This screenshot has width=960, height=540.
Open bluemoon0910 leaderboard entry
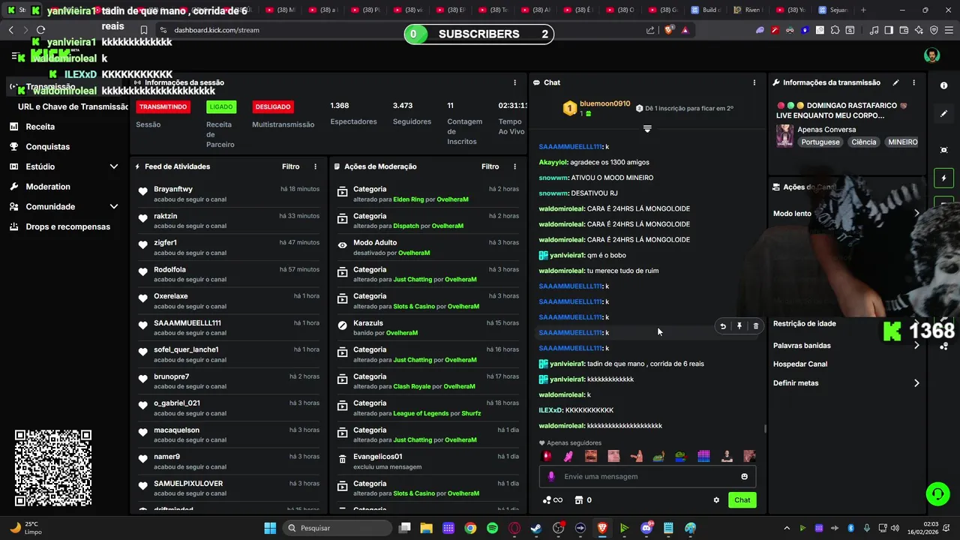[596, 108]
